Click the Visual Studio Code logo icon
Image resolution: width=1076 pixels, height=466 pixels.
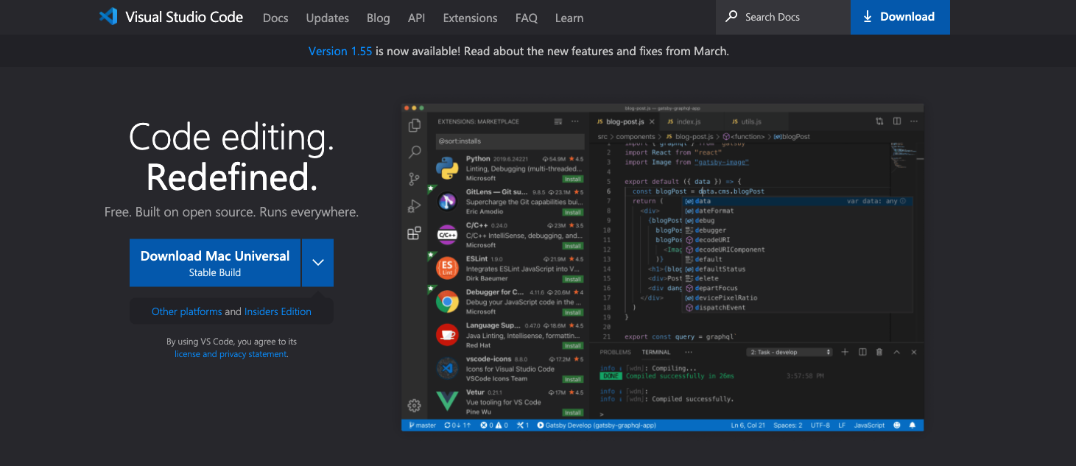coord(108,16)
